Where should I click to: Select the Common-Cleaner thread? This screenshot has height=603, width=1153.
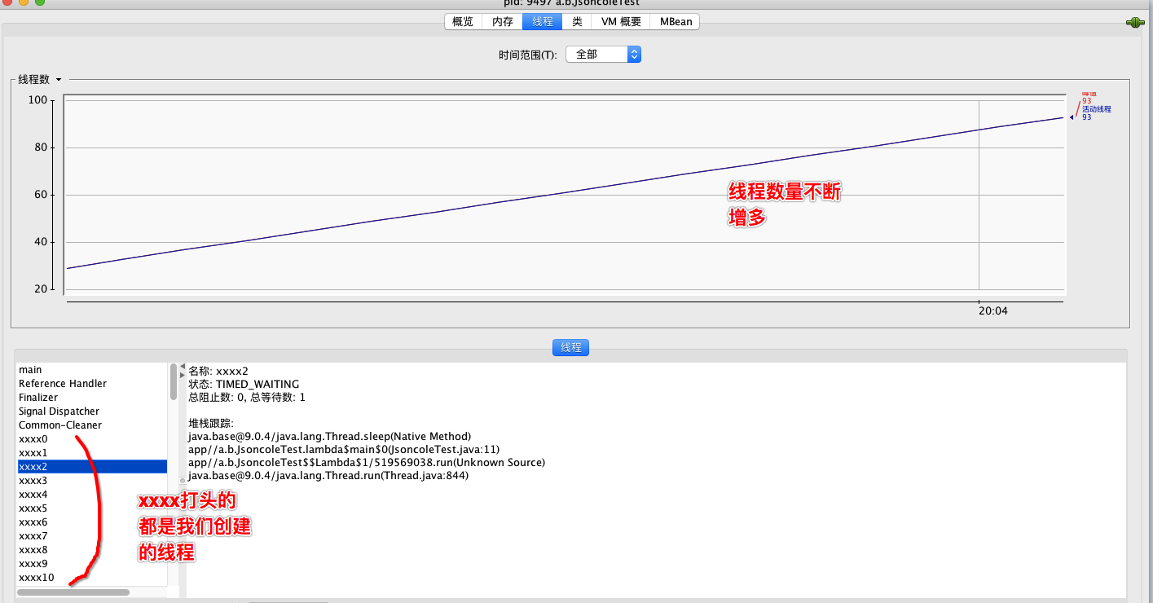[92, 425]
